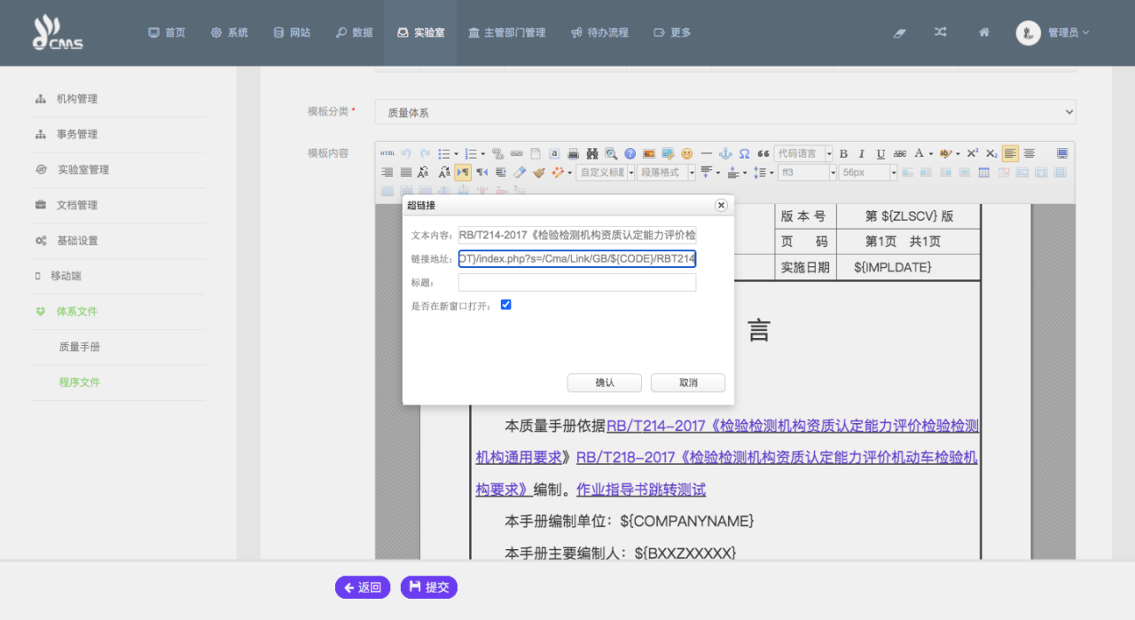Toggle the left-align text button
1135x620 pixels.
pos(1010,153)
